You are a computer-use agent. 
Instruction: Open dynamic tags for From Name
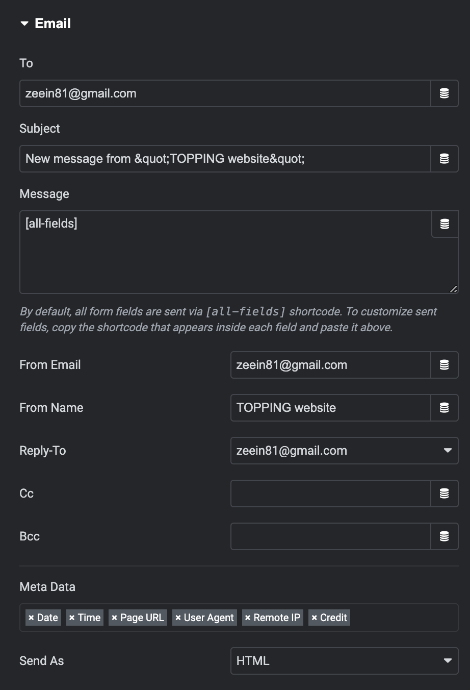point(445,408)
